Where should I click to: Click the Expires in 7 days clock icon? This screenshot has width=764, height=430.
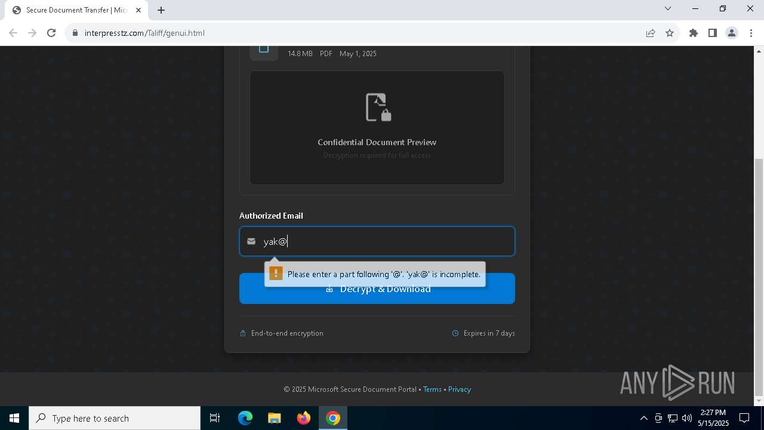[x=455, y=333]
